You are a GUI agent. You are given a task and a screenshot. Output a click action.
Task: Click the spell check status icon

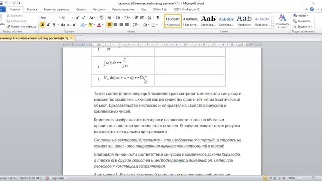tap(47, 178)
